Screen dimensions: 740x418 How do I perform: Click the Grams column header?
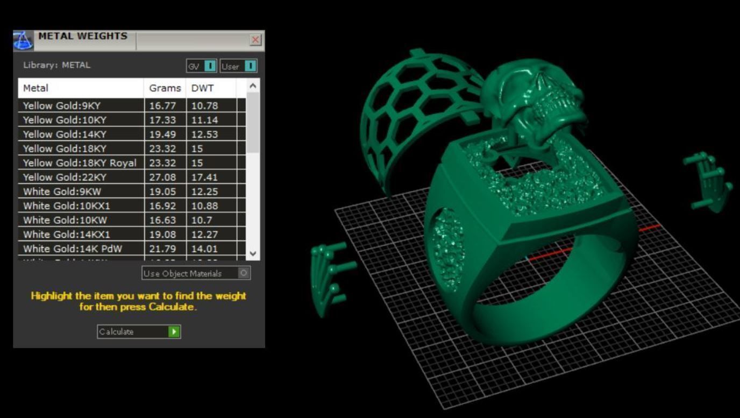coord(165,88)
